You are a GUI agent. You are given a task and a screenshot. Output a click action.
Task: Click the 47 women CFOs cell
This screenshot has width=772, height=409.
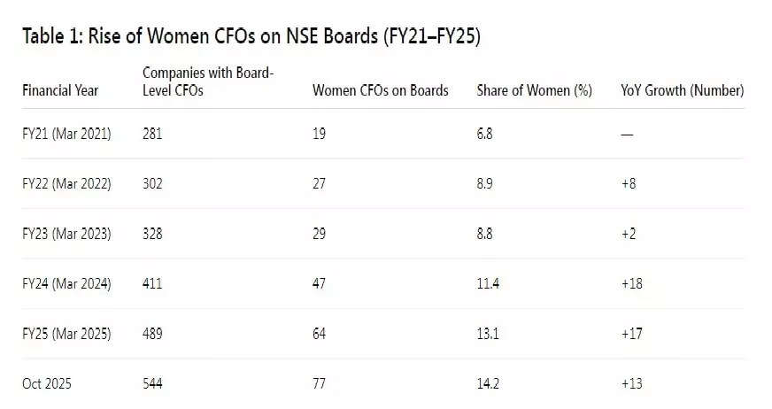320,283
